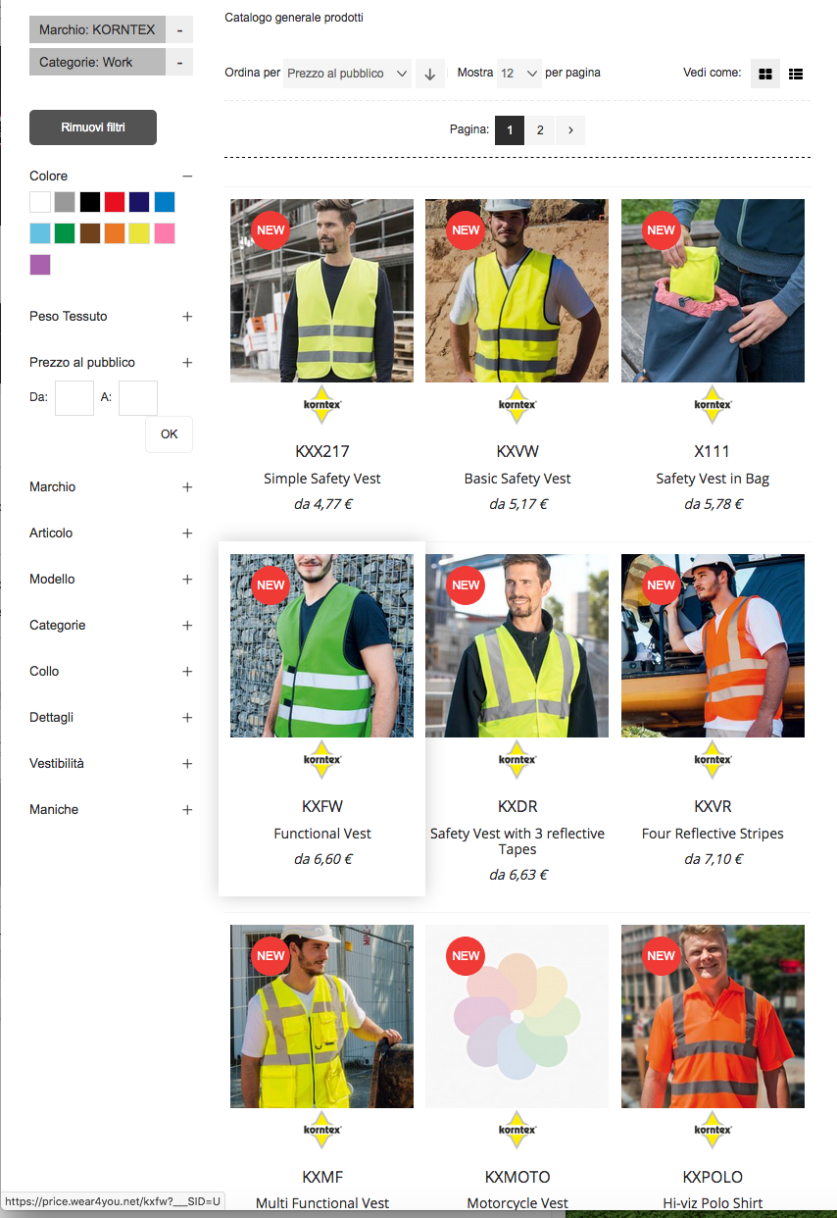Viewport: 837px width, 1218px height.
Task: Expand the Vestibilità filter
Action: 187,764
